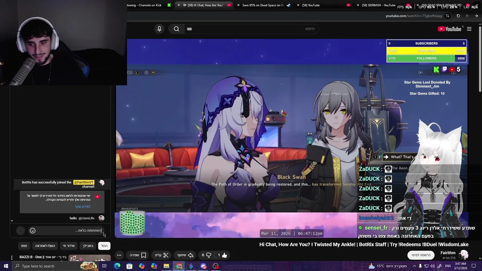This screenshot has height=271, width=482.
Task: Expand the hidden system tray icons chevron
Action: pyautogui.click(x=414, y=266)
